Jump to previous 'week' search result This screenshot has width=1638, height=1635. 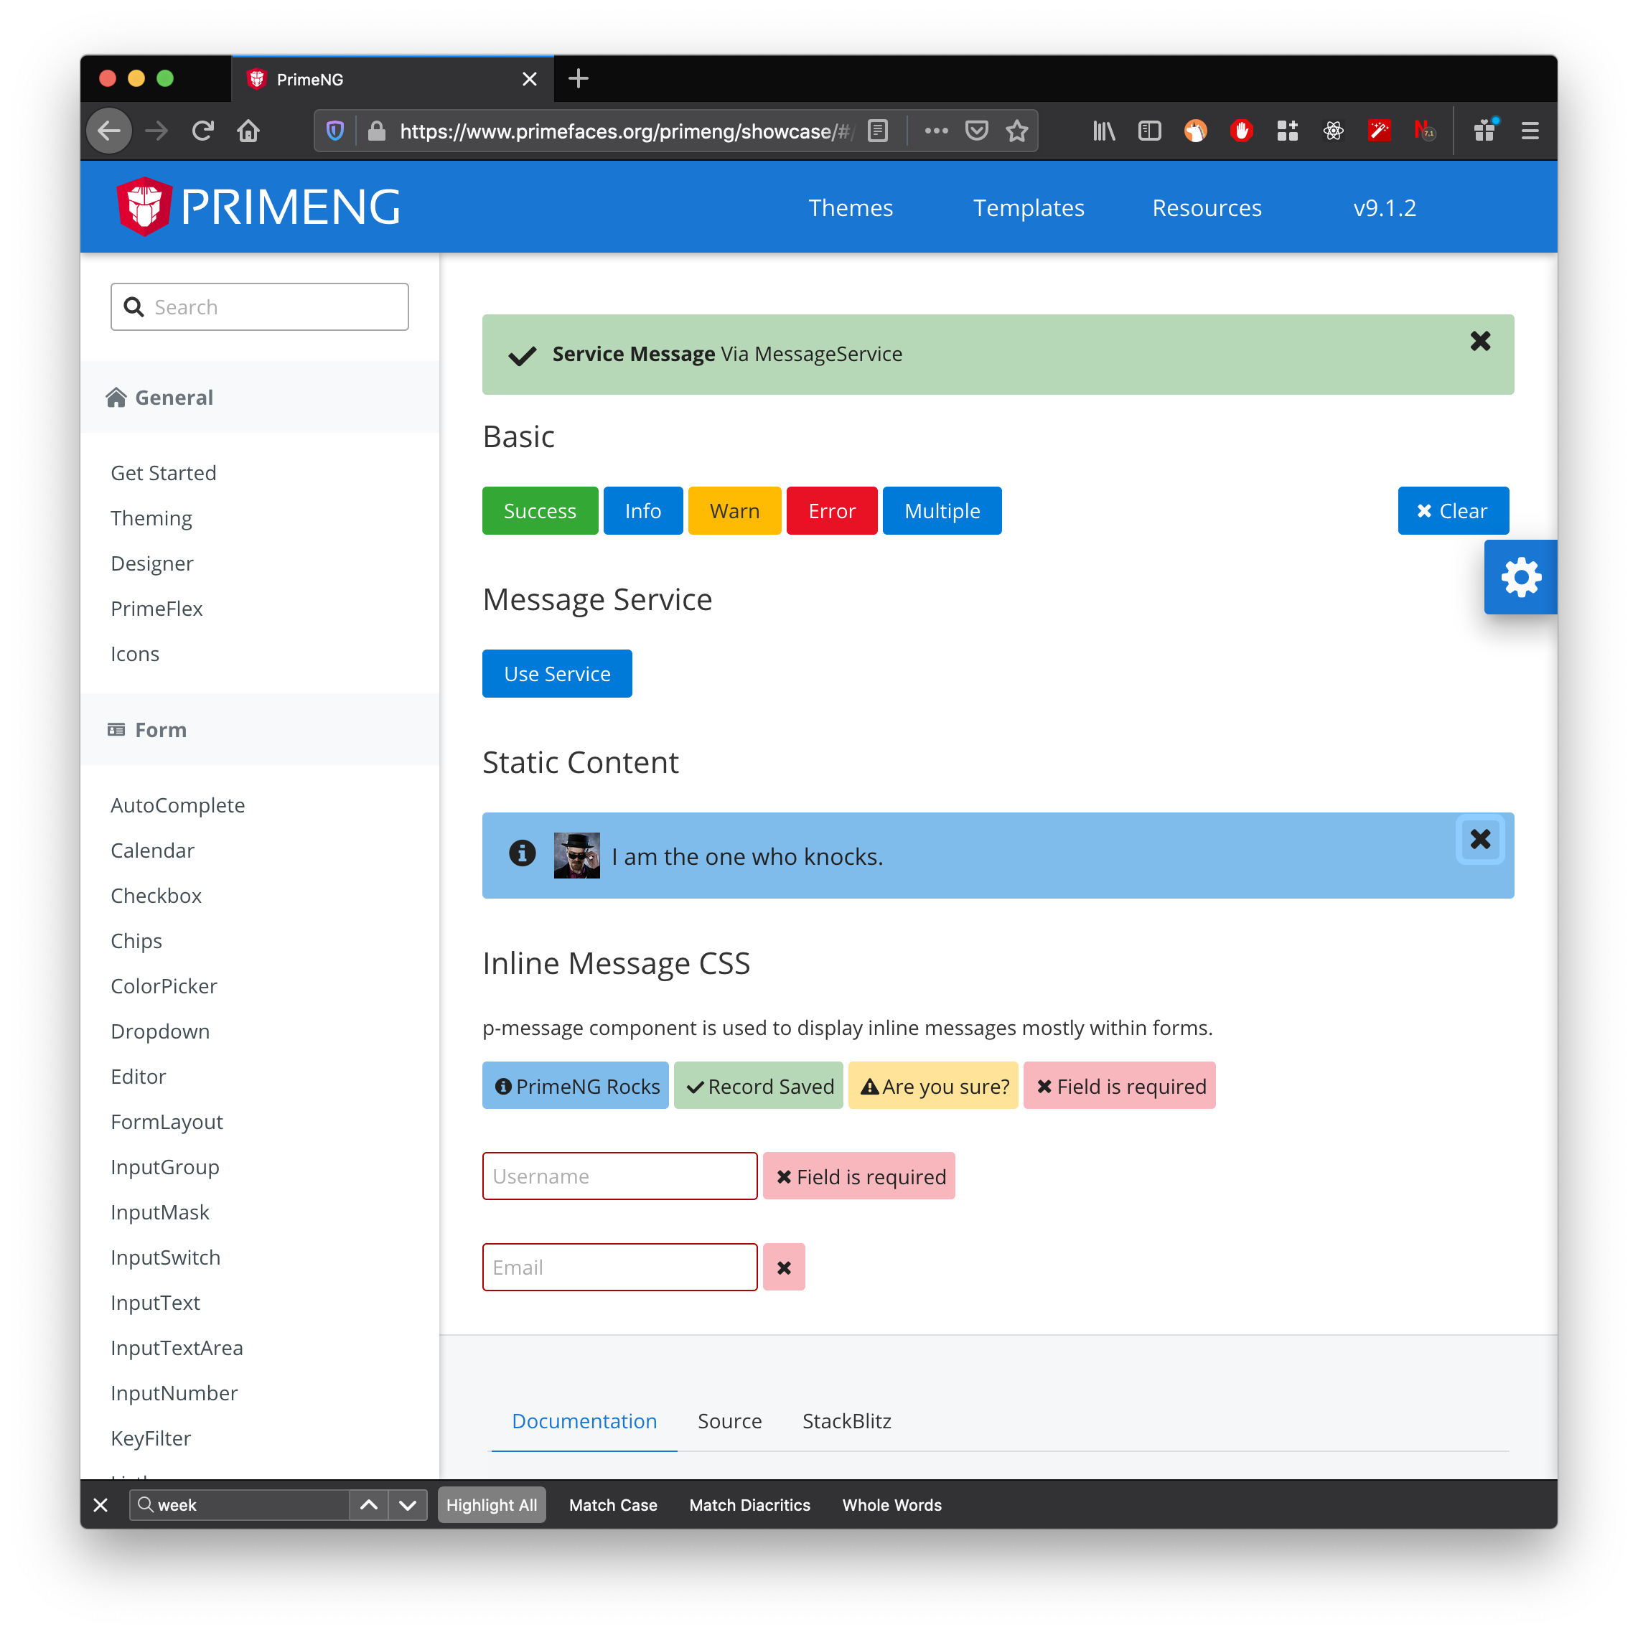(369, 1504)
